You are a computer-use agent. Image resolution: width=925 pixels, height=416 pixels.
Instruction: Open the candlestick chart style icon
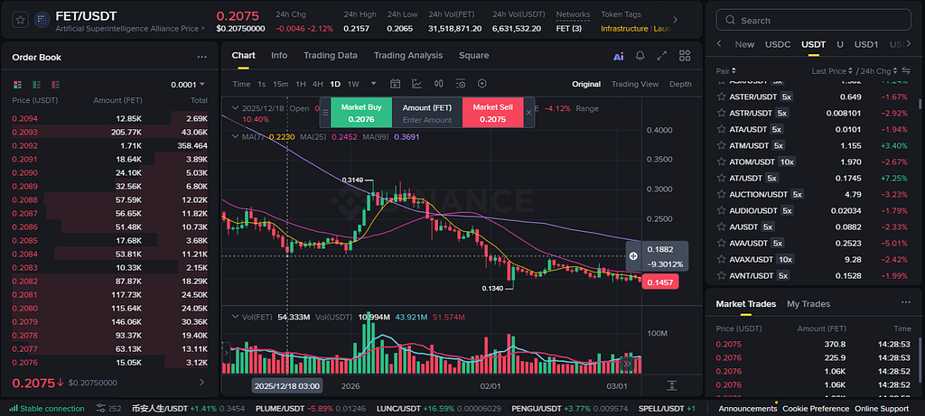click(438, 84)
